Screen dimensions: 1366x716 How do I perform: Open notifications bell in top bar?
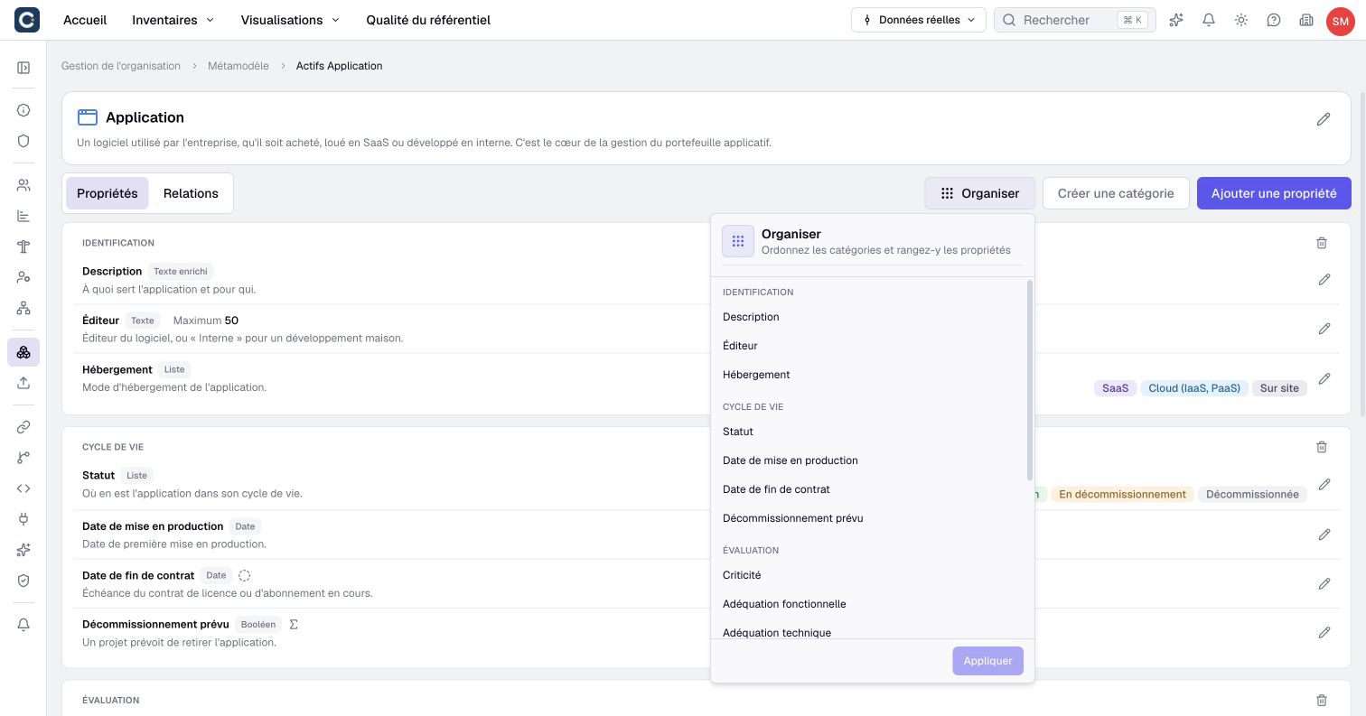pyautogui.click(x=1209, y=20)
